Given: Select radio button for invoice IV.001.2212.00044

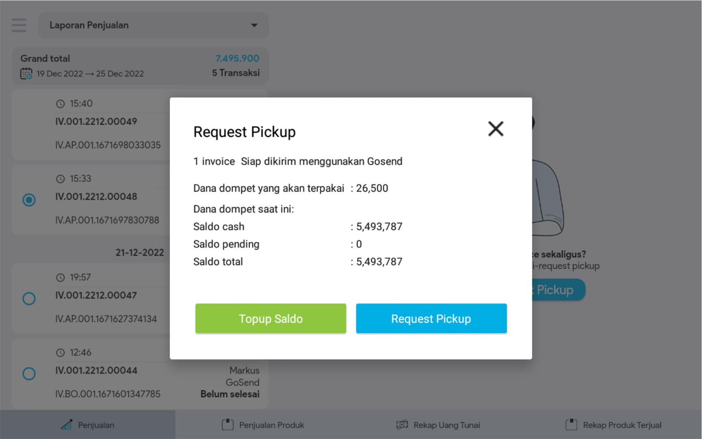Looking at the screenshot, I should click(x=29, y=374).
